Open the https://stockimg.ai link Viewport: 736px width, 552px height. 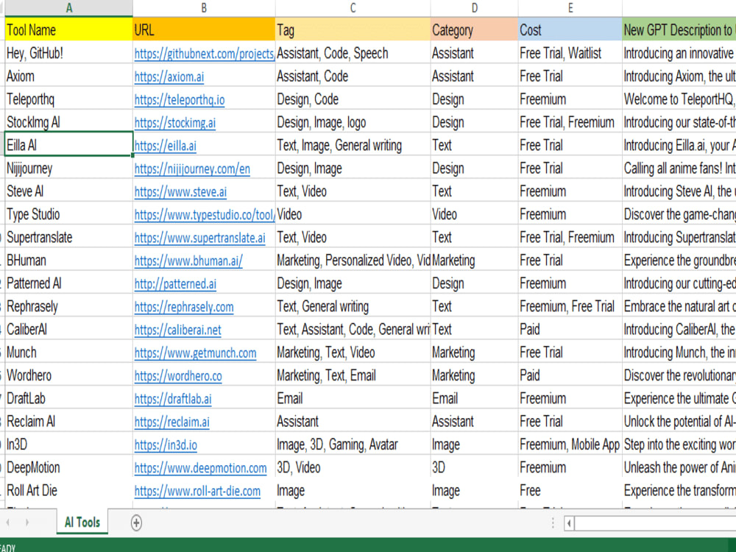click(174, 122)
